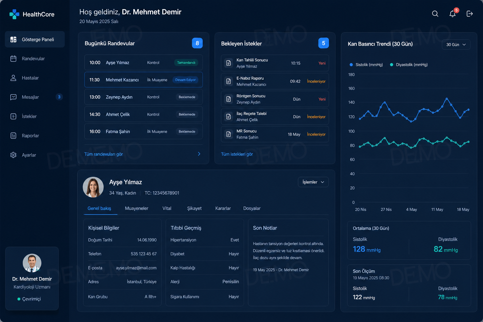Click the logout icon in header
The image size is (483, 322).
tap(469, 14)
